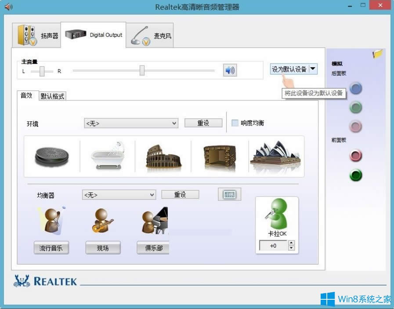Expand the 设为默认设备 arrow menu

pos(313,69)
